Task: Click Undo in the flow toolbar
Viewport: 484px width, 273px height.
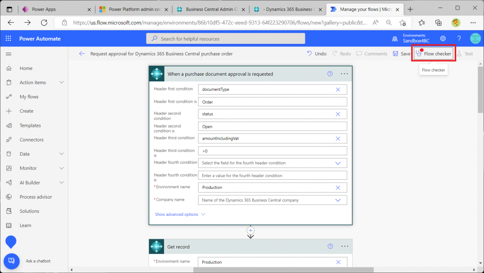Action: (x=317, y=54)
